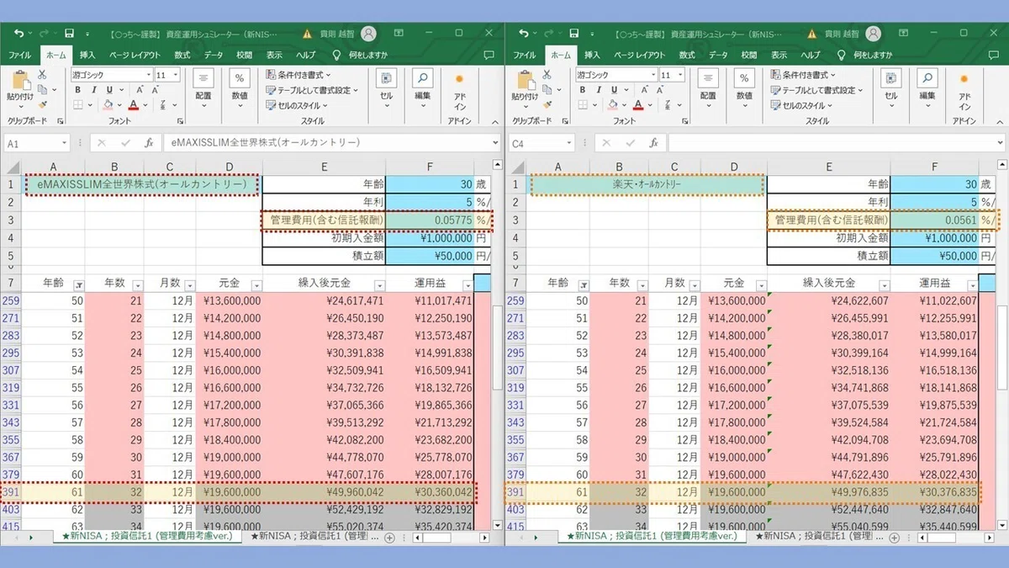The height and width of the screenshot is (568, 1009).
Task: Click Cut scissors icon in right window
Action: click(x=546, y=75)
